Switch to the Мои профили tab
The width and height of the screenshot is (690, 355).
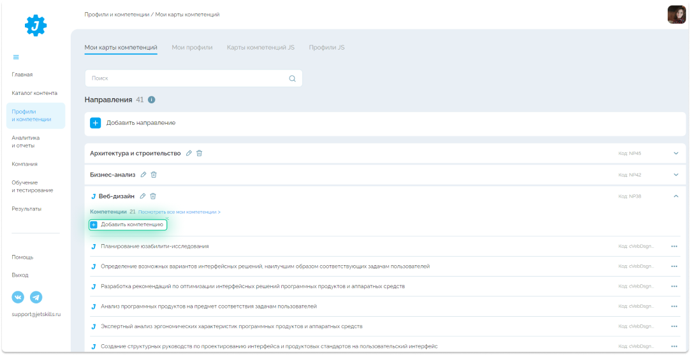pos(192,48)
